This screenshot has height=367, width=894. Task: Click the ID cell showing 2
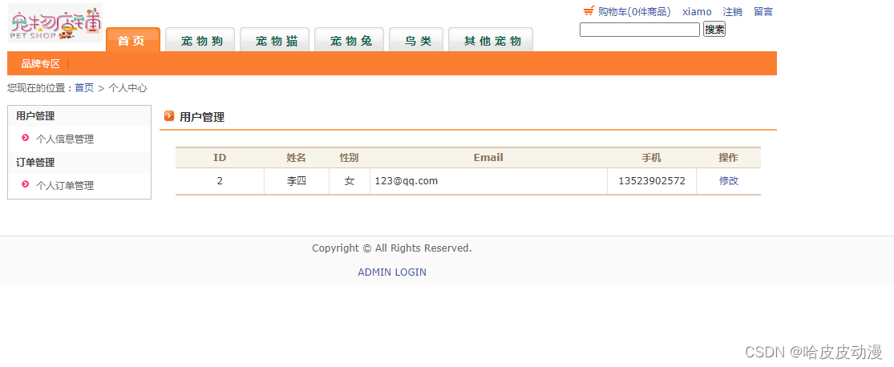(220, 181)
